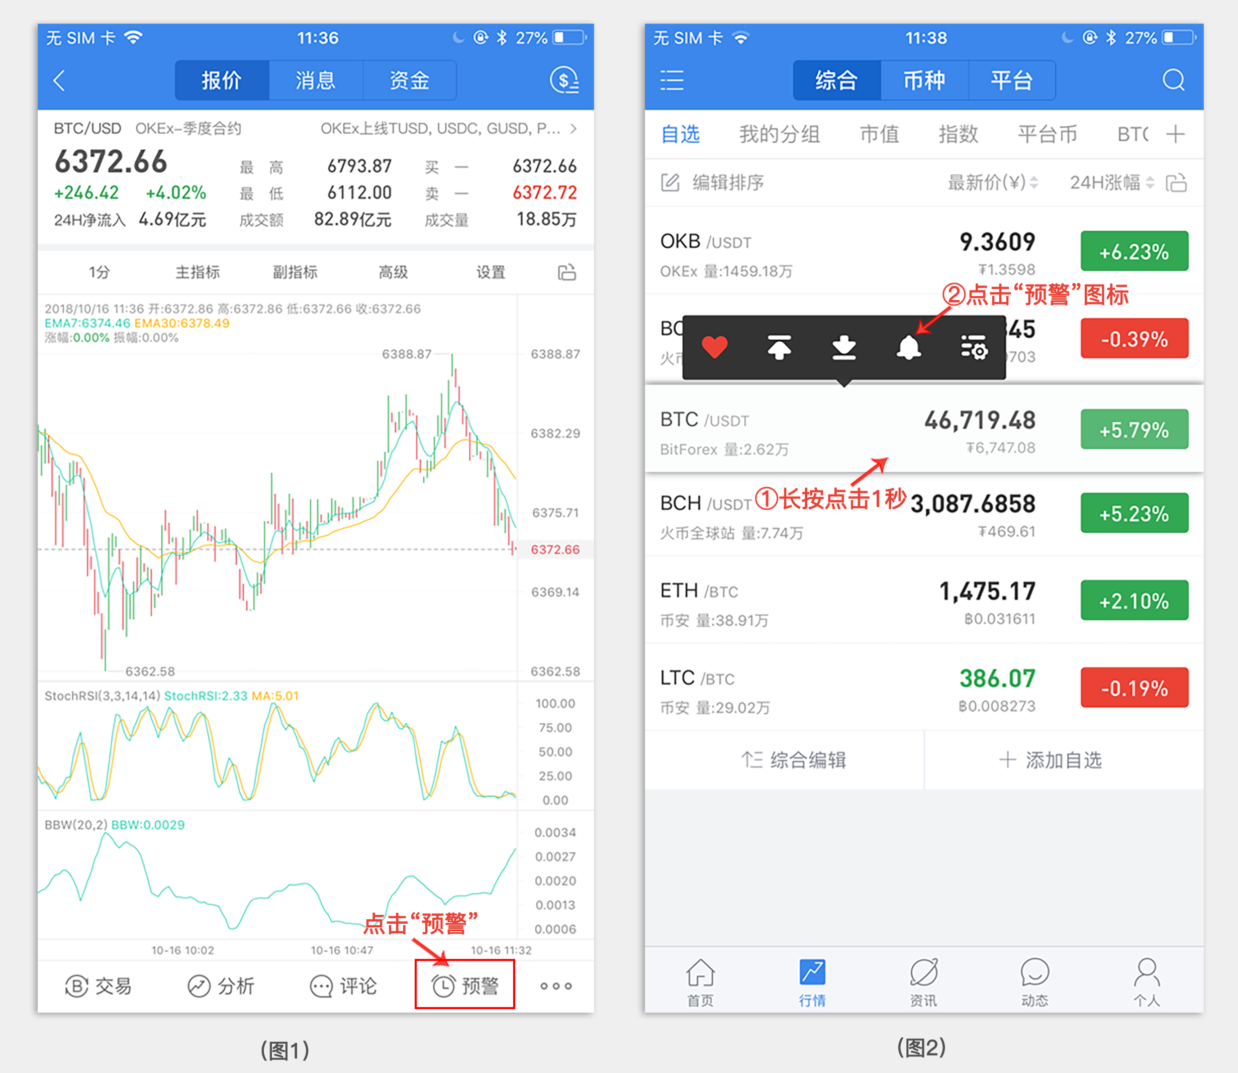Tap the 交易 button in bottom bar
Viewport: 1238px width, 1073px height.
tap(98, 986)
